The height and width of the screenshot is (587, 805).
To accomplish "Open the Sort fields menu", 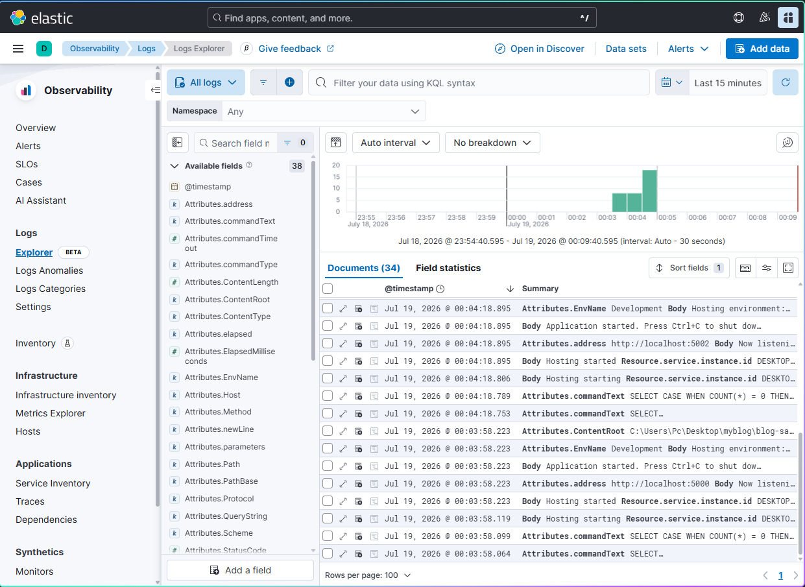I will (689, 268).
